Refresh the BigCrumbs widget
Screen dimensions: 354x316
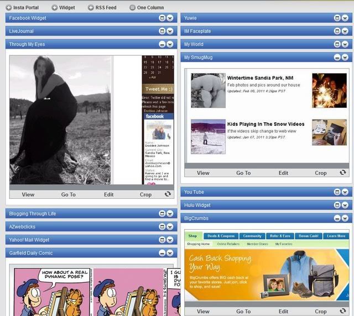pyautogui.click(x=343, y=311)
